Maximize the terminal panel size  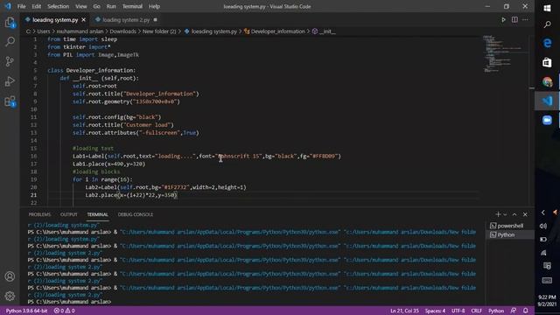click(514, 214)
